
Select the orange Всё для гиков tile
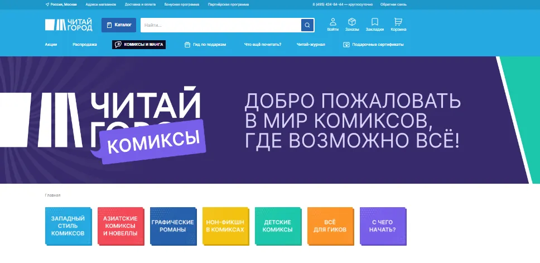331,226
